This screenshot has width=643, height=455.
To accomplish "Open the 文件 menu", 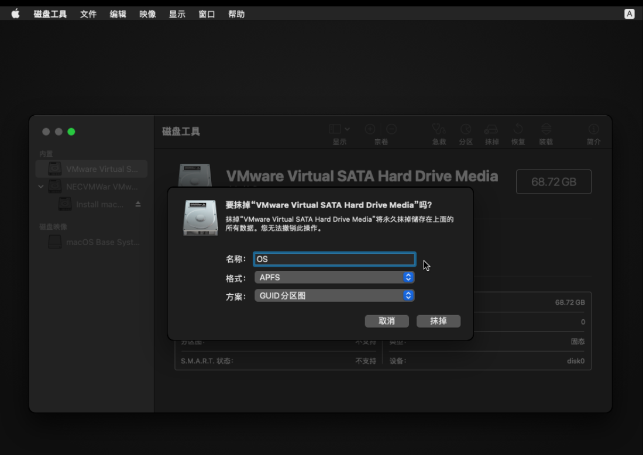I will pyautogui.click(x=88, y=14).
